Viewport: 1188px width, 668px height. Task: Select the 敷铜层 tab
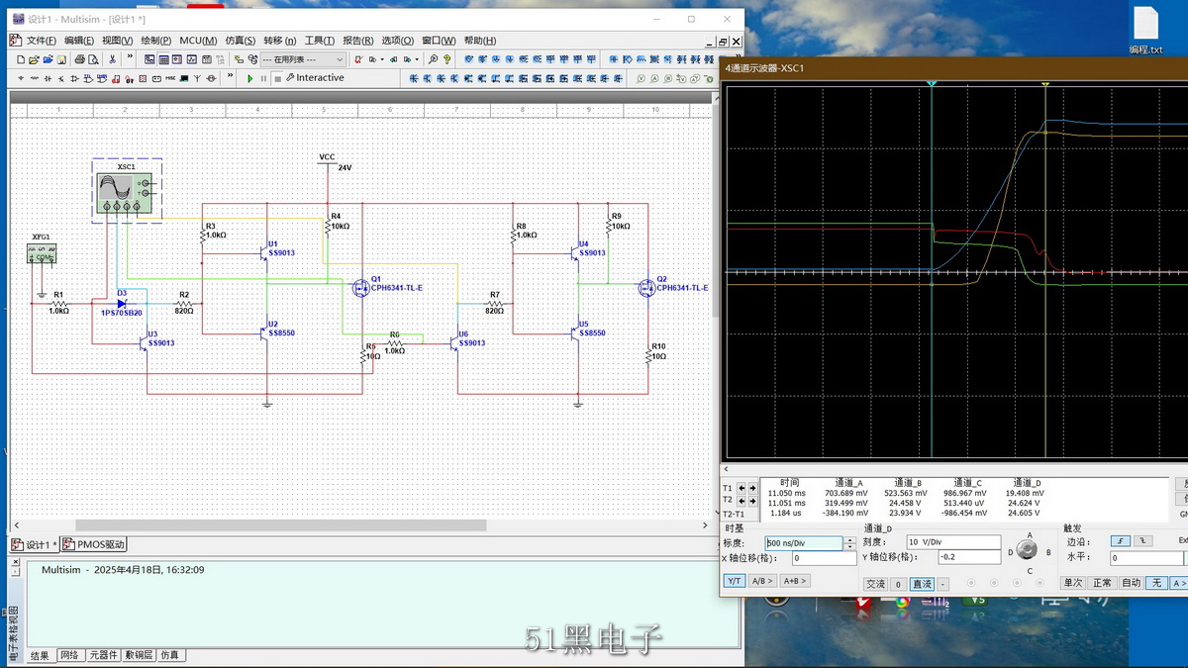pyautogui.click(x=139, y=655)
